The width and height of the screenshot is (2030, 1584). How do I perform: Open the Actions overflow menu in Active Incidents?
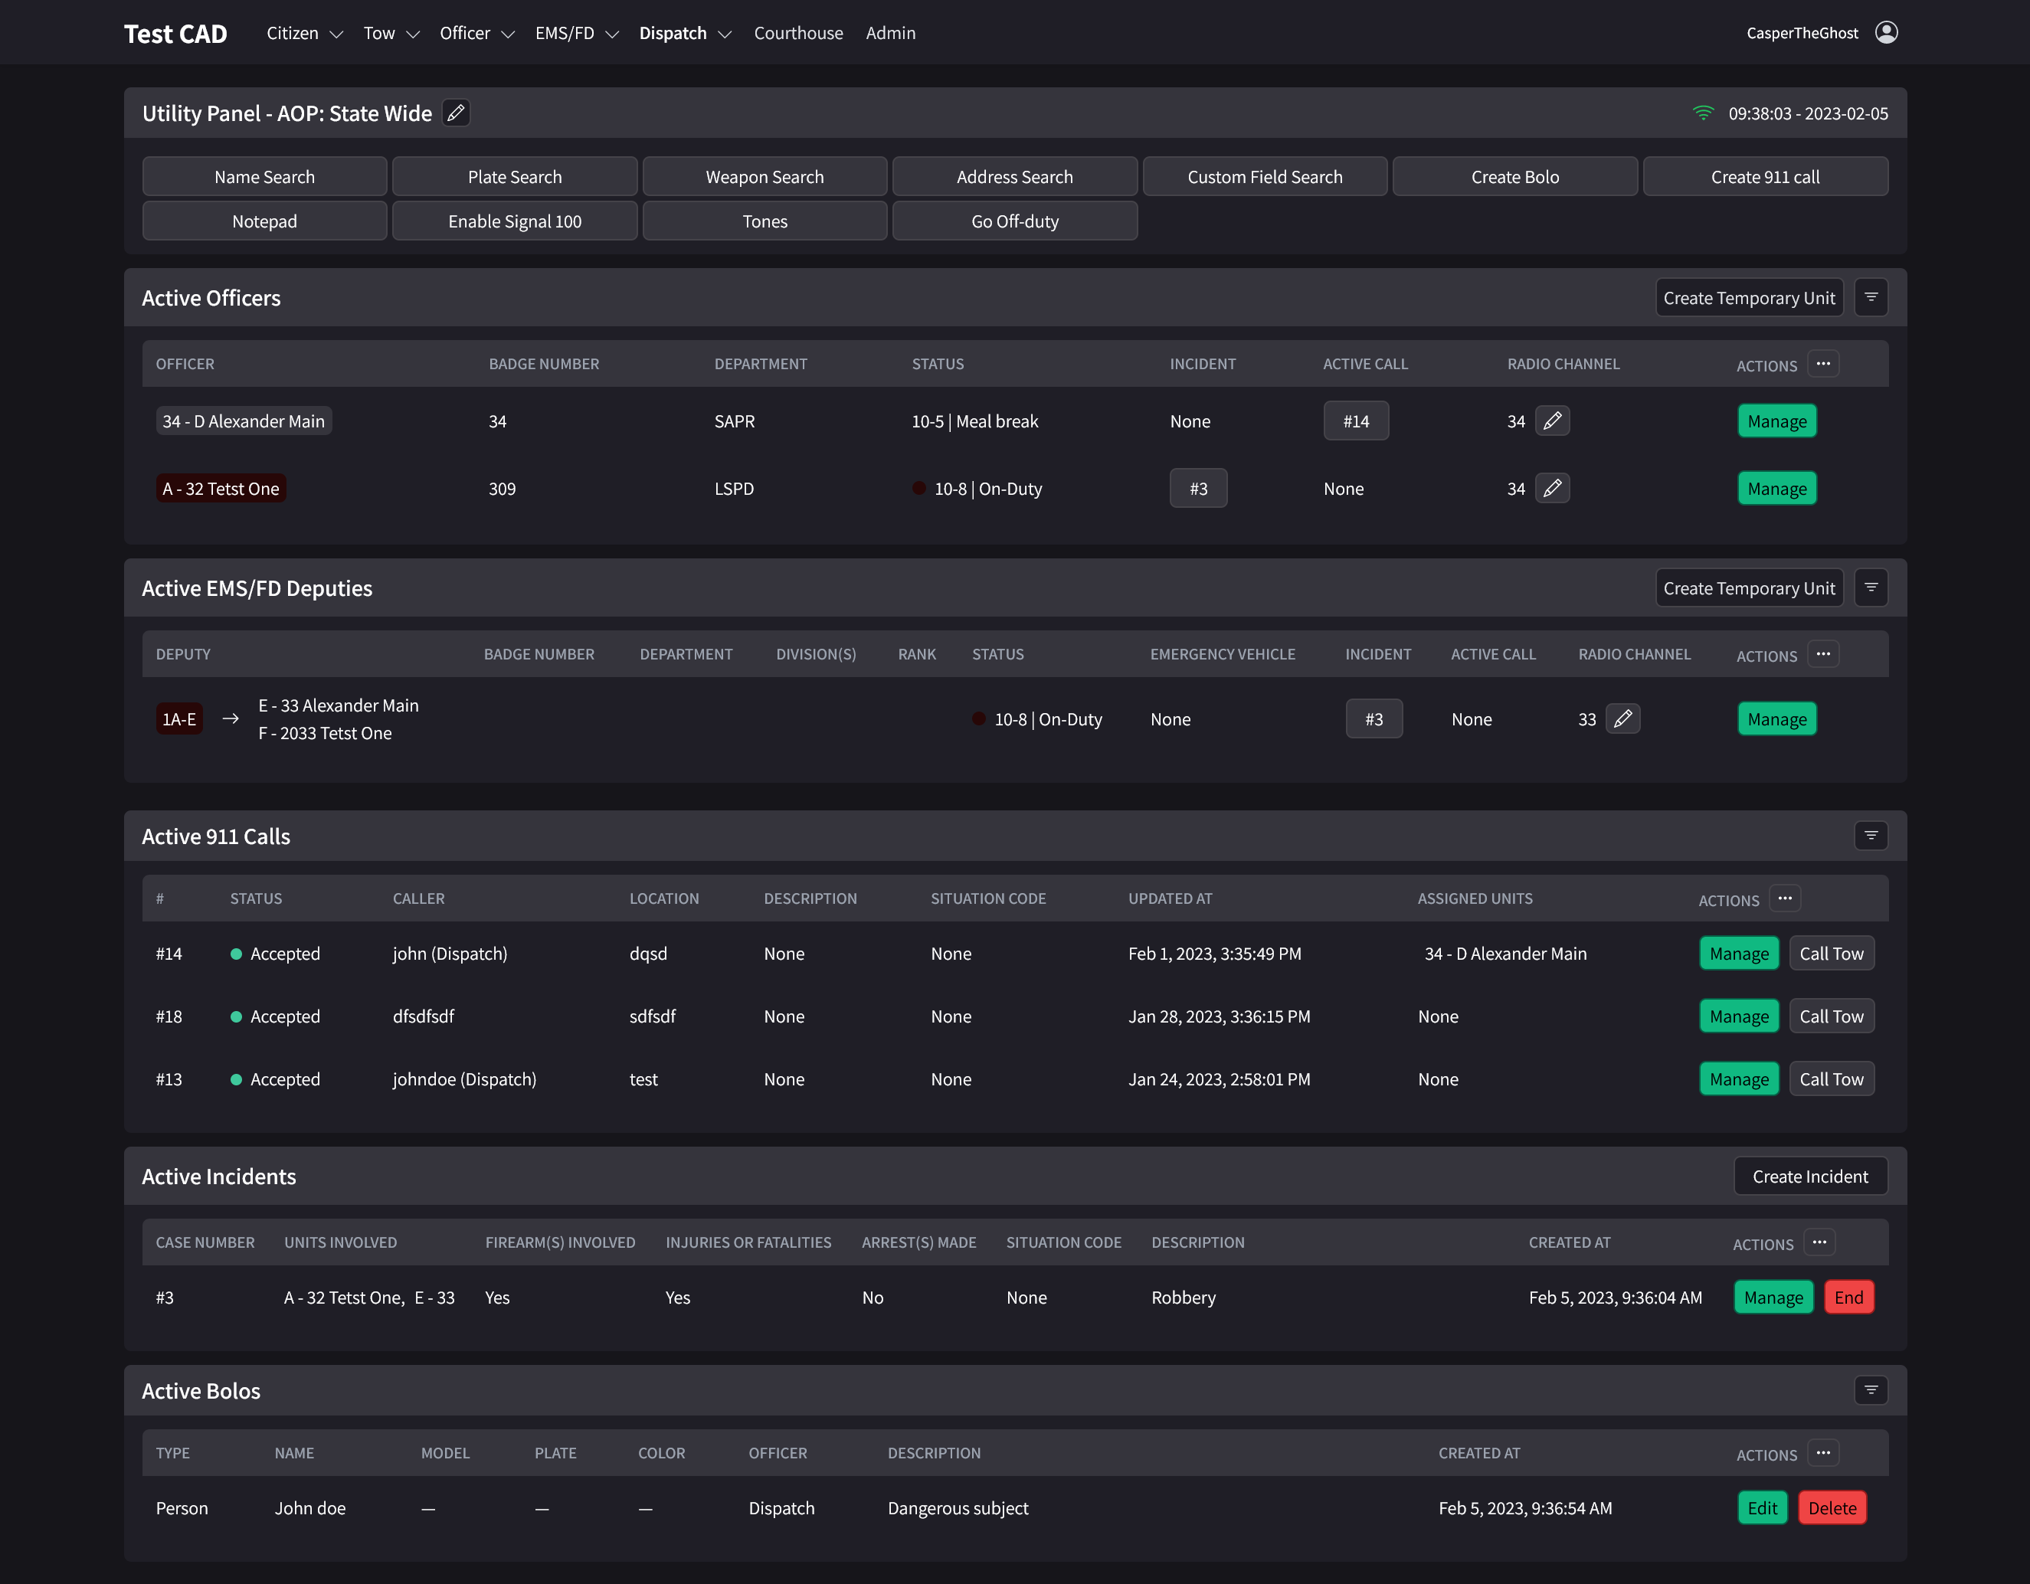click(1821, 1242)
